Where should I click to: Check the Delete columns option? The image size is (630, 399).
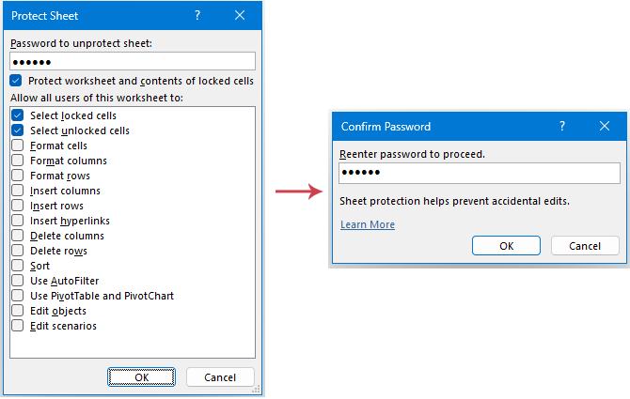point(18,236)
